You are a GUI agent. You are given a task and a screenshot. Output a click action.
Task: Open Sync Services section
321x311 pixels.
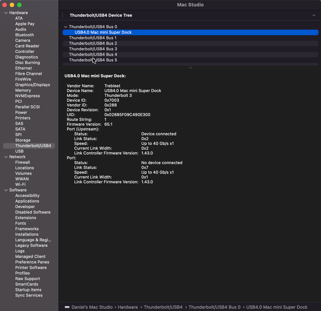[29, 295]
